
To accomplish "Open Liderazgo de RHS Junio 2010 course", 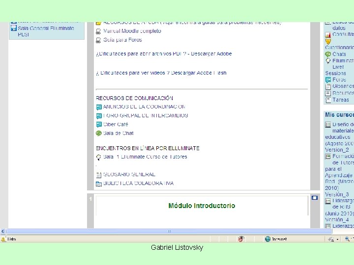I will pos(340,210).
